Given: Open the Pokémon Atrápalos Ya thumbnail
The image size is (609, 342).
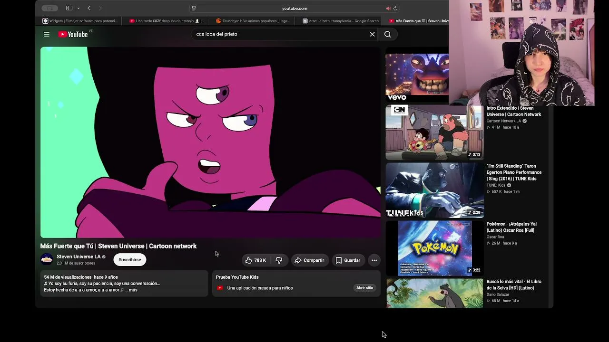Looking at the screenshot, I should click(x=434, y=248).
